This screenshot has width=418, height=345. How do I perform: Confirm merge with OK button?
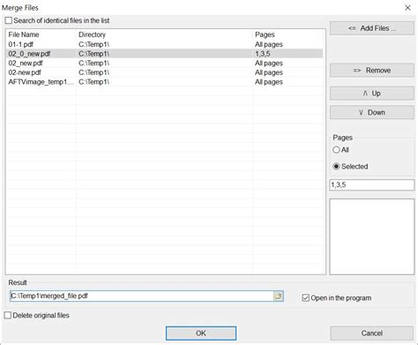pos(201,334)
